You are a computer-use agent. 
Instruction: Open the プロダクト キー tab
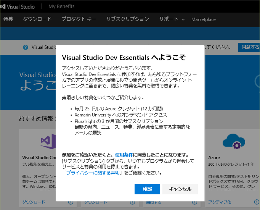coord(79,19)
